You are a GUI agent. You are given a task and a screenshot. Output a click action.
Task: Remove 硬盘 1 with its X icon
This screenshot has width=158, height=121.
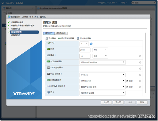tap(140, 56)
